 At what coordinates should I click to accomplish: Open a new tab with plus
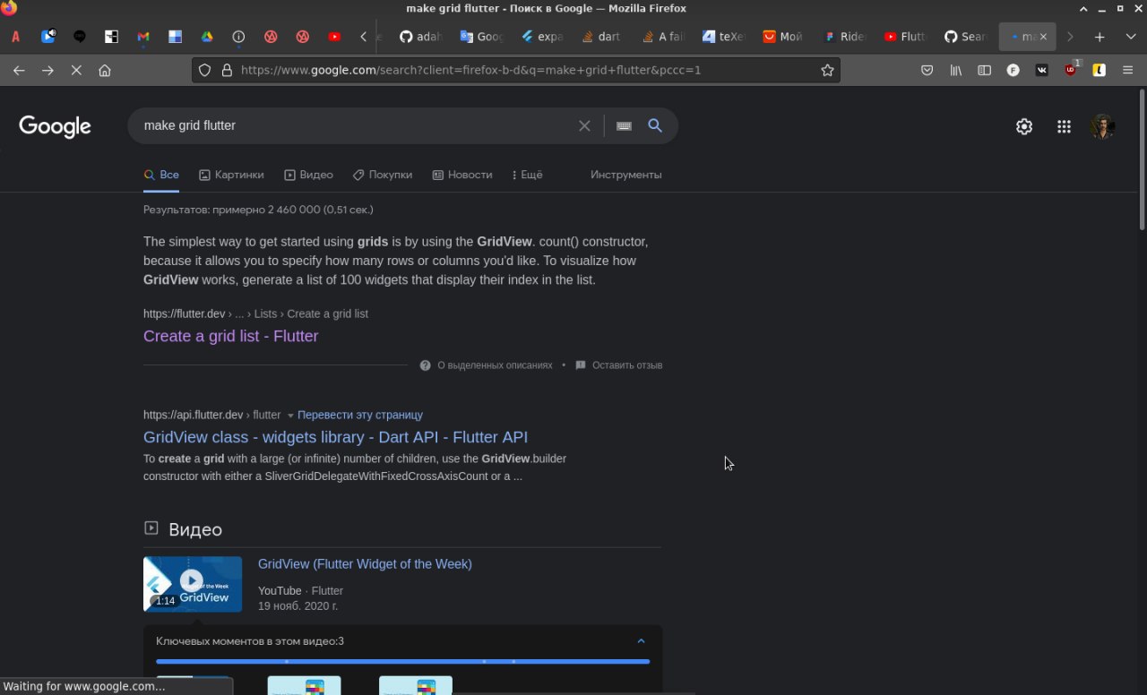pos(1100,37)
